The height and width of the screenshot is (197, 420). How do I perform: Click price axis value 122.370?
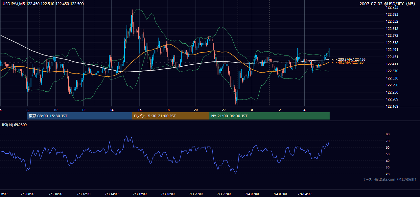tap(392, 71)
